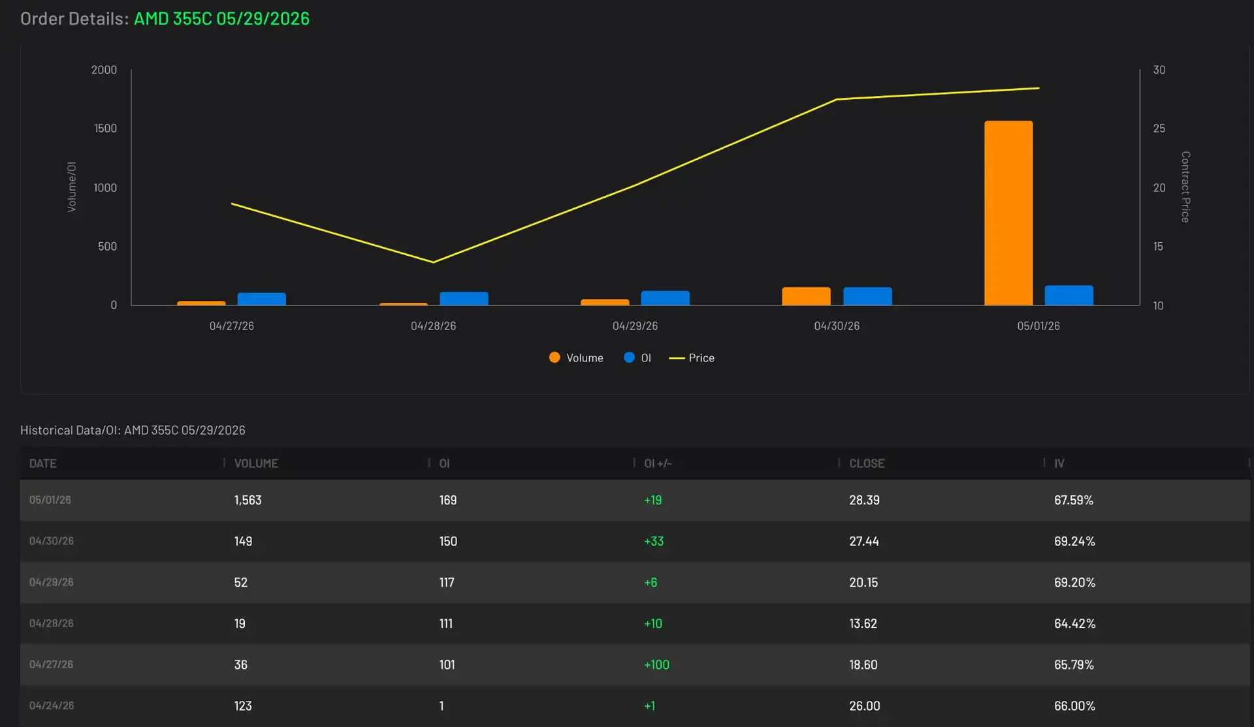Toggle the Price legend line
Viewport: 1254px width, 727px height.
click(x=692, y=358)
